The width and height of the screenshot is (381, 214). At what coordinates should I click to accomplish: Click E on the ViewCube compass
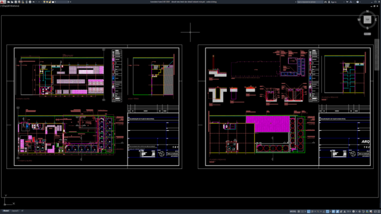click(376, 20)
